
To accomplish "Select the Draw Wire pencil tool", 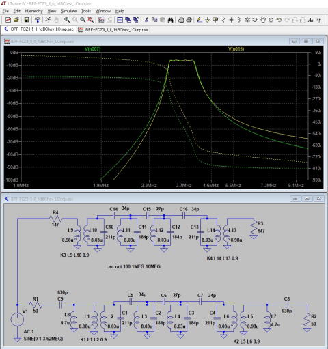I will (x=200, y=20).
